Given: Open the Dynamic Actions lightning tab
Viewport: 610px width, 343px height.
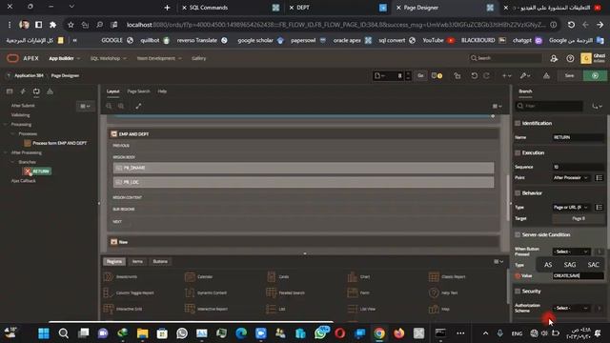Looking at the screenshot, I should coord(23,91).
